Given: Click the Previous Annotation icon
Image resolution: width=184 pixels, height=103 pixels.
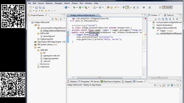Looking at the screenshot, I should click(36, 11).
